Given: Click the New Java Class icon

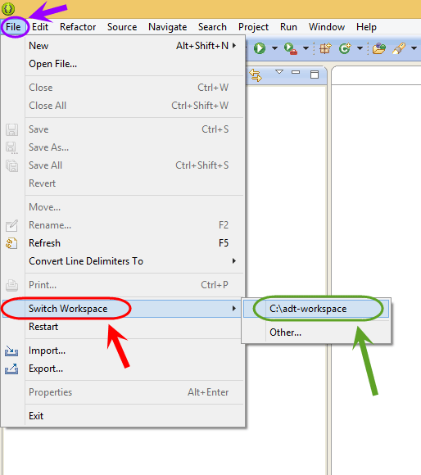Looking at the screenshot, I should pos(345,48).
